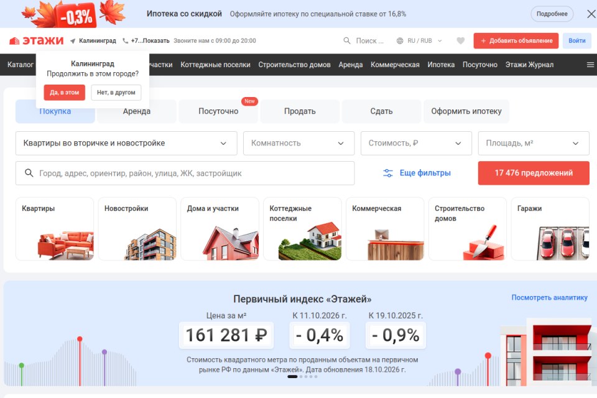Select the Продать tab

pos(300,111)
